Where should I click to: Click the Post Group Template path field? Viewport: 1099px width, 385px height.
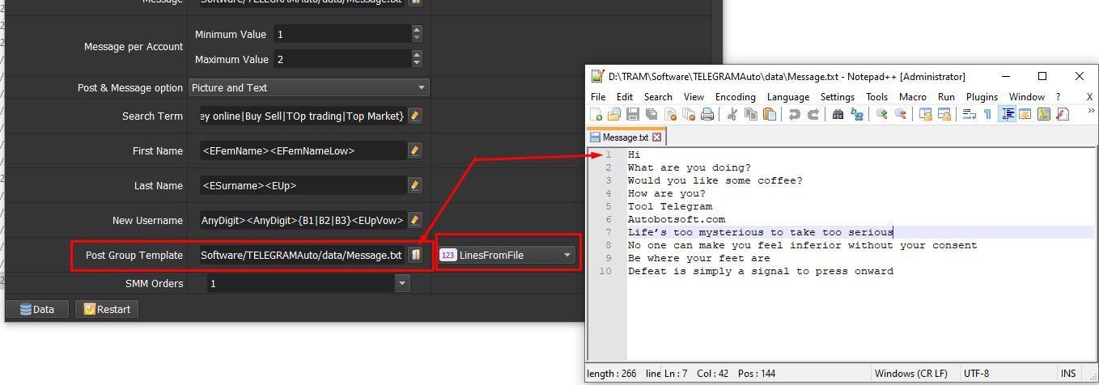(302, 255)
